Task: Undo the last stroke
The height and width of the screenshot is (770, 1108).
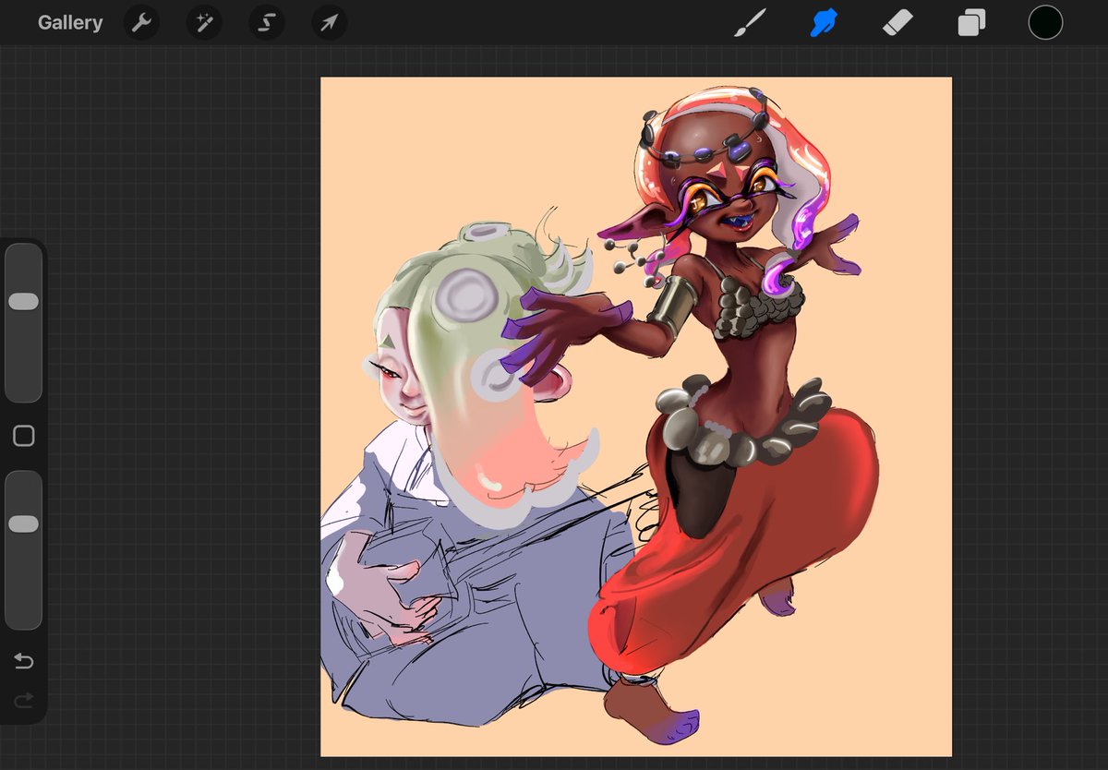Action: (x=24, y=661)
